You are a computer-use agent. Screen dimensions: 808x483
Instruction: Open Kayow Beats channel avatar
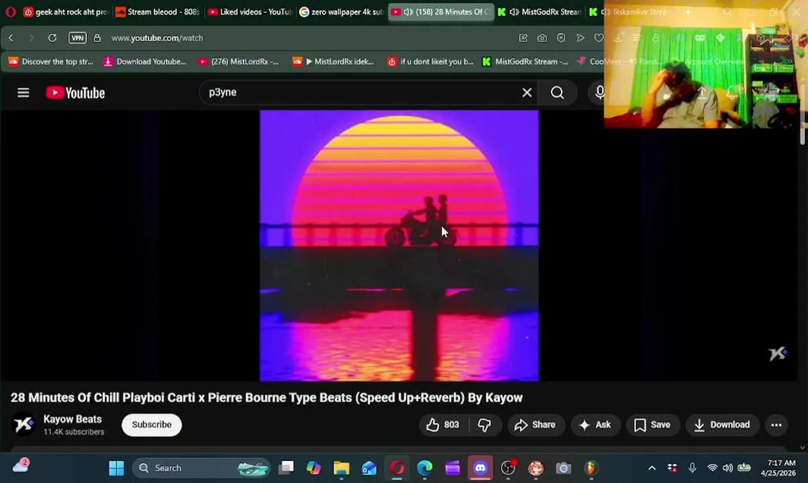pyautogui.click(x=23, y=425)
